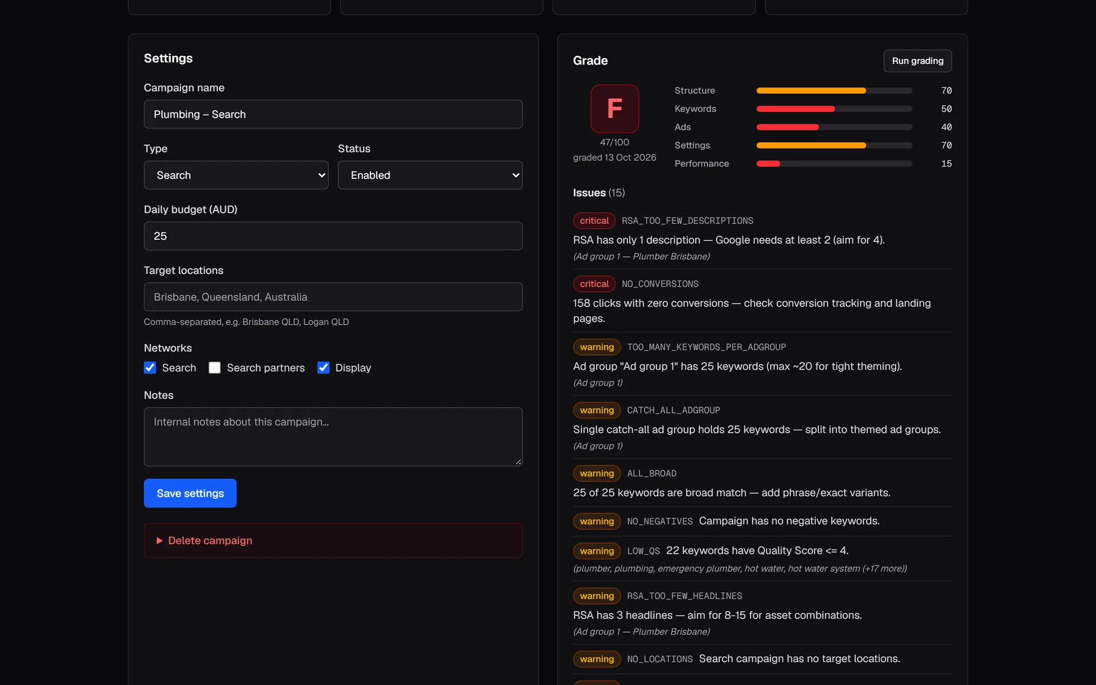Screen dimensions: 1096x685
Task: Focus the Campaign name input field
Action: [333, 114]
